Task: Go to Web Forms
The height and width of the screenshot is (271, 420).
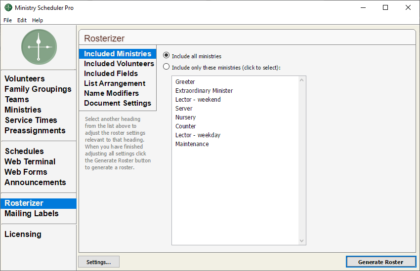Action: (26, 172)
